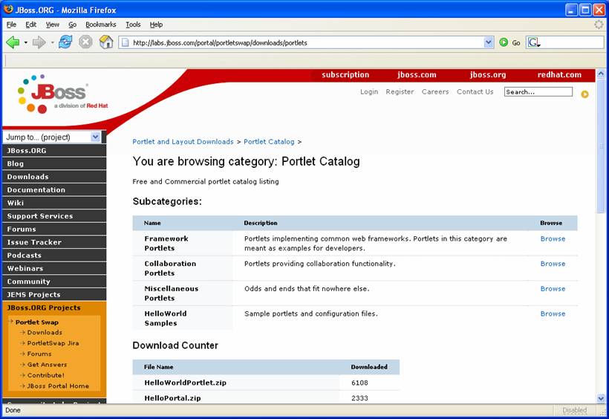Open JBoss Portal Home link
Image resolution: width=609 pixels, height=419 pixels.
[58, 386]
